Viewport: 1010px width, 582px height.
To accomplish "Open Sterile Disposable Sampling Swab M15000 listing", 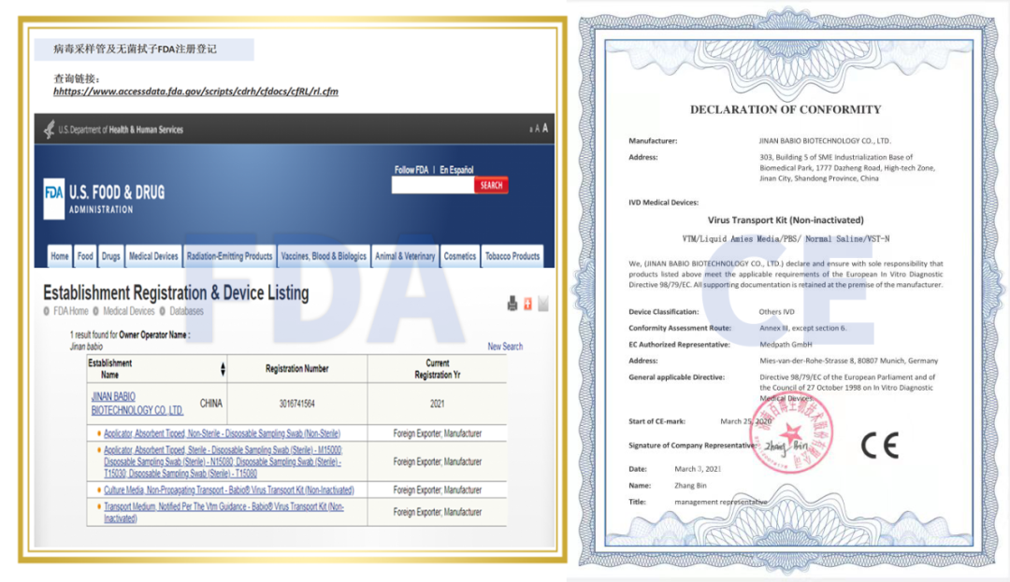I will 223,461.
